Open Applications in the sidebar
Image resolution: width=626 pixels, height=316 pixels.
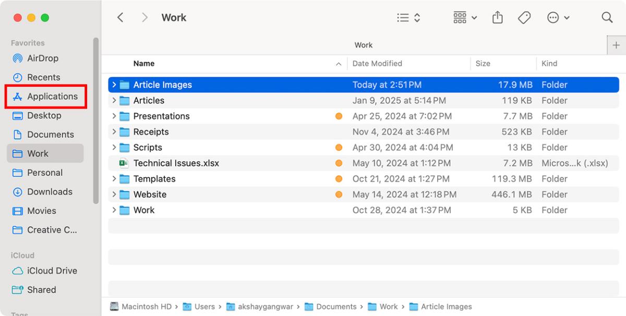tap(45, 96)
